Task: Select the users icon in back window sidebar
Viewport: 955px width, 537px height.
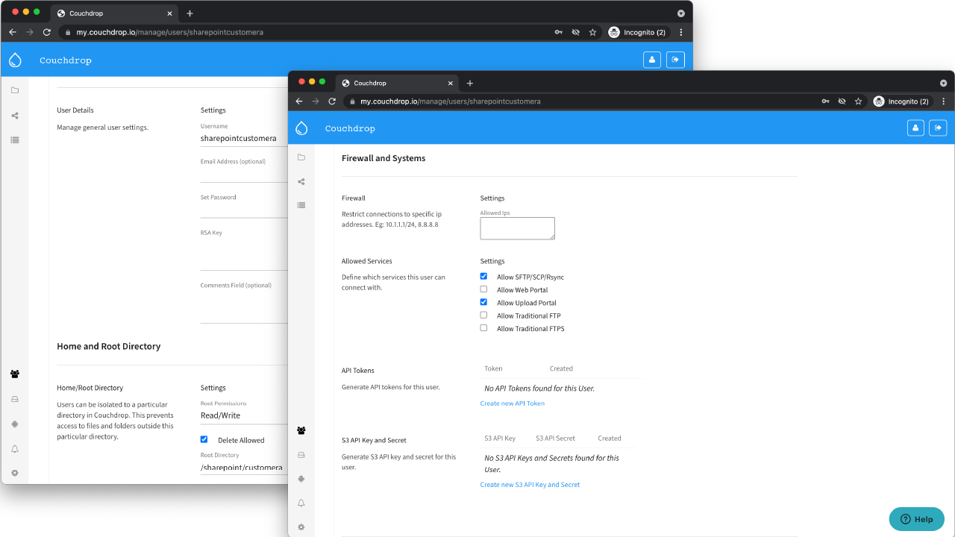Action: click(15, 374)
